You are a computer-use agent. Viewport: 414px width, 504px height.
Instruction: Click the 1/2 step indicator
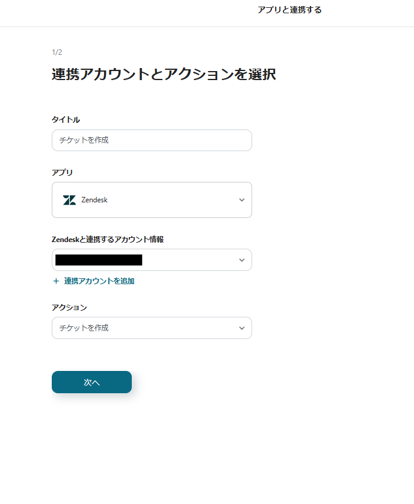(x=57, y=52)
